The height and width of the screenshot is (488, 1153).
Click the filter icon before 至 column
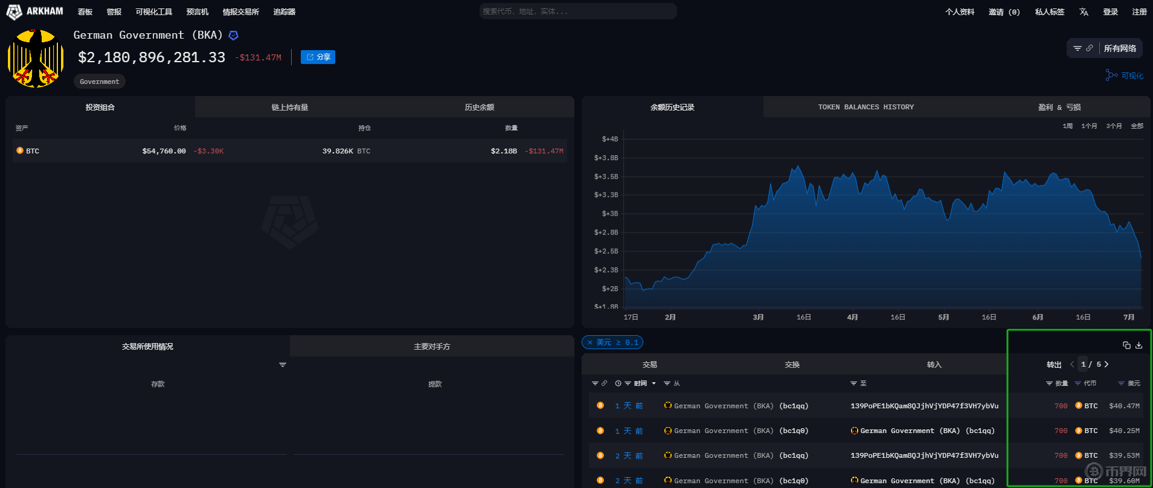pos(853,384)
